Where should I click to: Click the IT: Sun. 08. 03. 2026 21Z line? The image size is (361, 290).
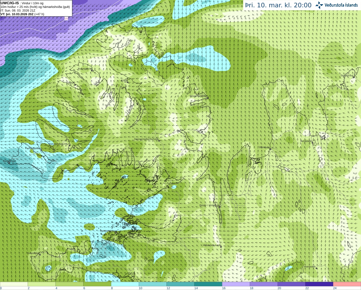point(18,11)
